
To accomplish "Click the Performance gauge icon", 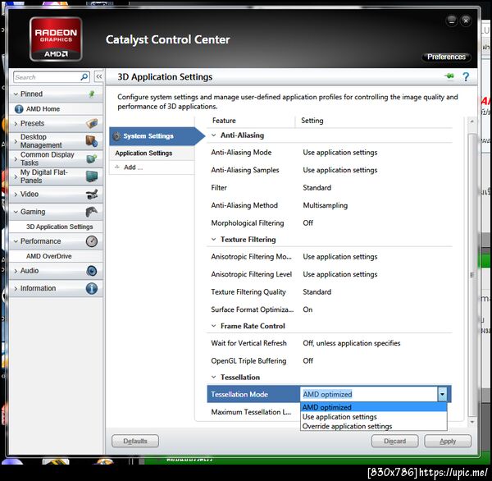I will [92, 241].
